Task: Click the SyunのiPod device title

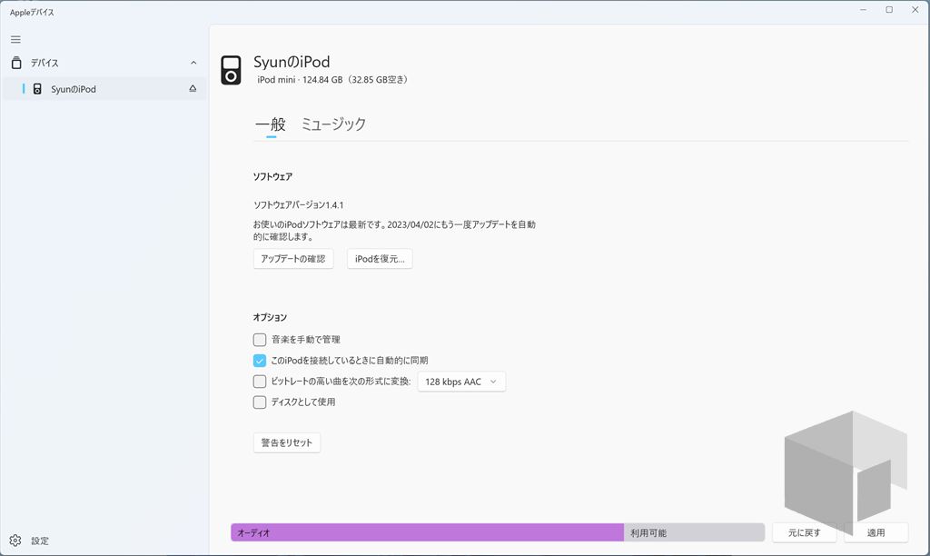Action: pyautogui.click(x=292, y=62)
